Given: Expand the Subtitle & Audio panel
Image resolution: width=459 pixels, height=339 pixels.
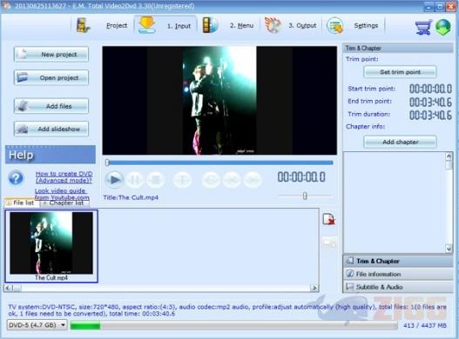Looking at the screenshot, I should click(x=398, y=287).
